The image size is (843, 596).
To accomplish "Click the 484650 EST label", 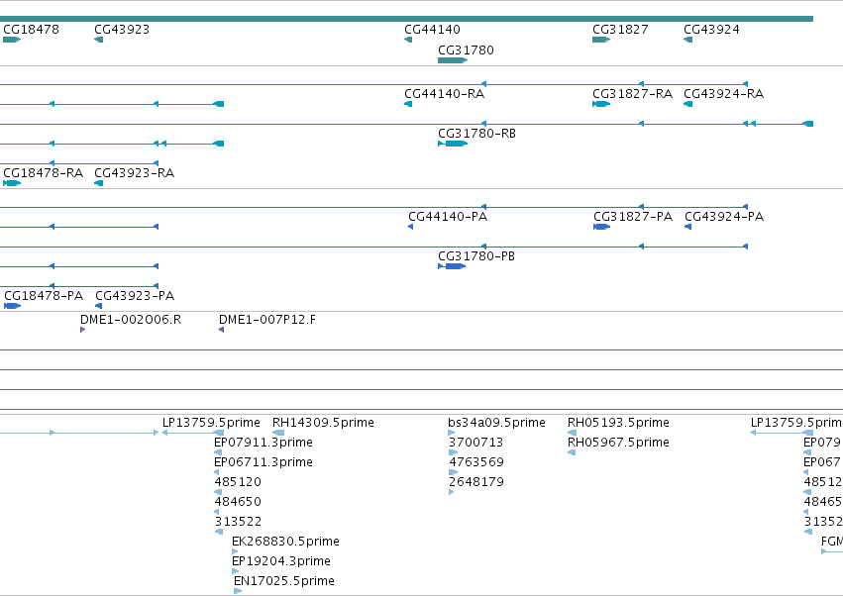I will (x=238, y=502).
